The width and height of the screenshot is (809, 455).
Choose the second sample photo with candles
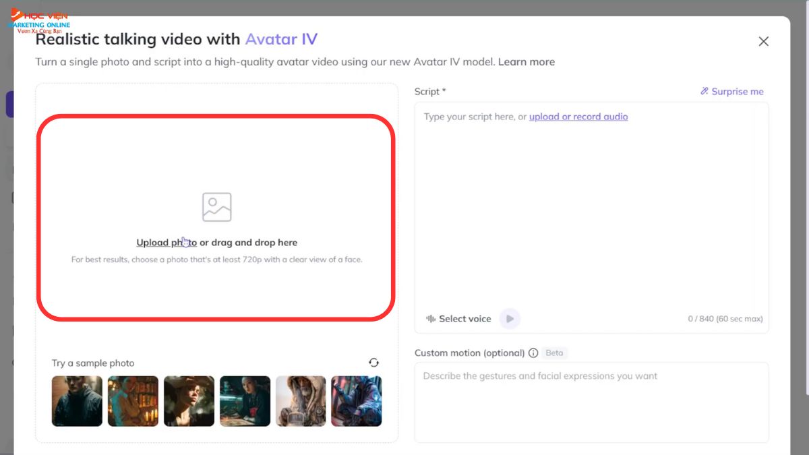tap(133, 401)
